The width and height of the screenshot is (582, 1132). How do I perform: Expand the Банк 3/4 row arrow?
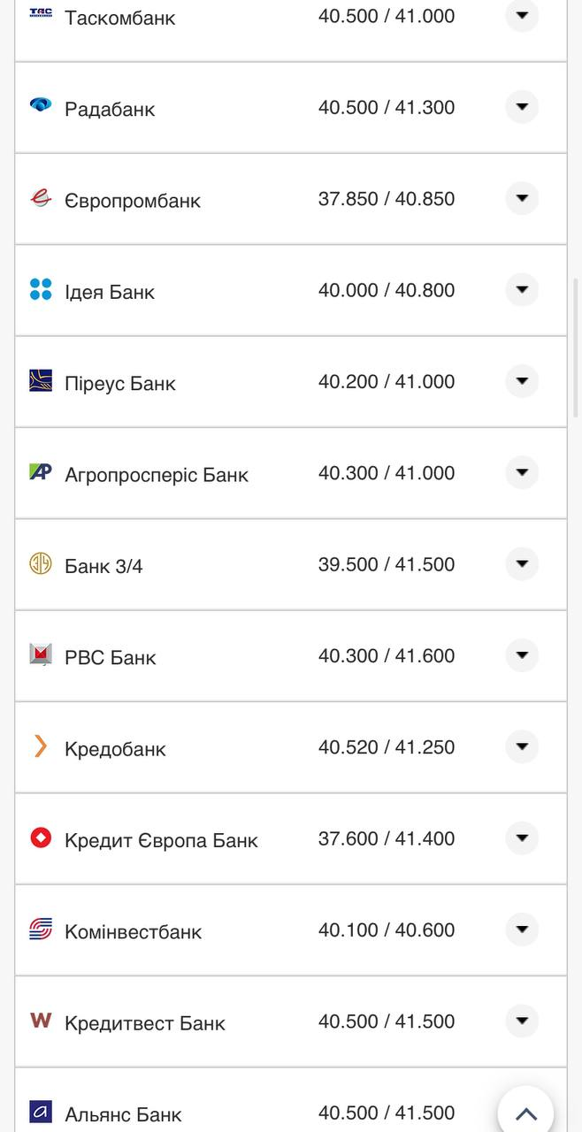tap(522, 563)
